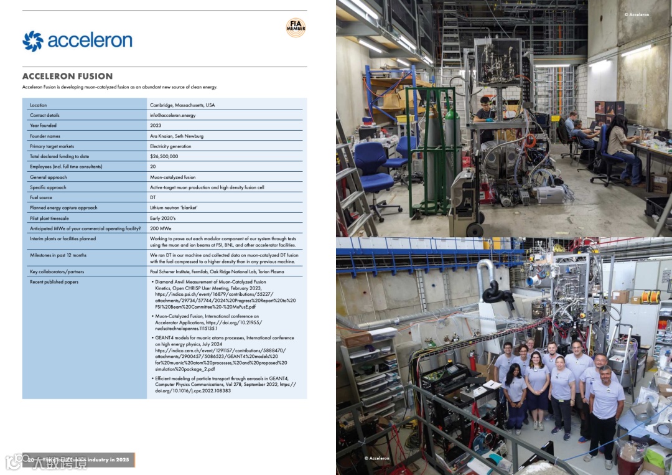
Task: Click © Acceleron credit on bottom photo
Action: point(376,458)
